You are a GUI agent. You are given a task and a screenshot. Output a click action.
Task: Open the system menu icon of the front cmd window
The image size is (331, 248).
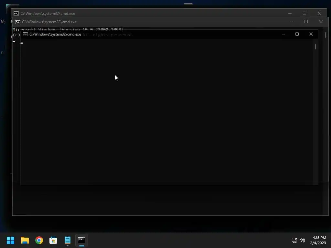click(x=25, y=34)
